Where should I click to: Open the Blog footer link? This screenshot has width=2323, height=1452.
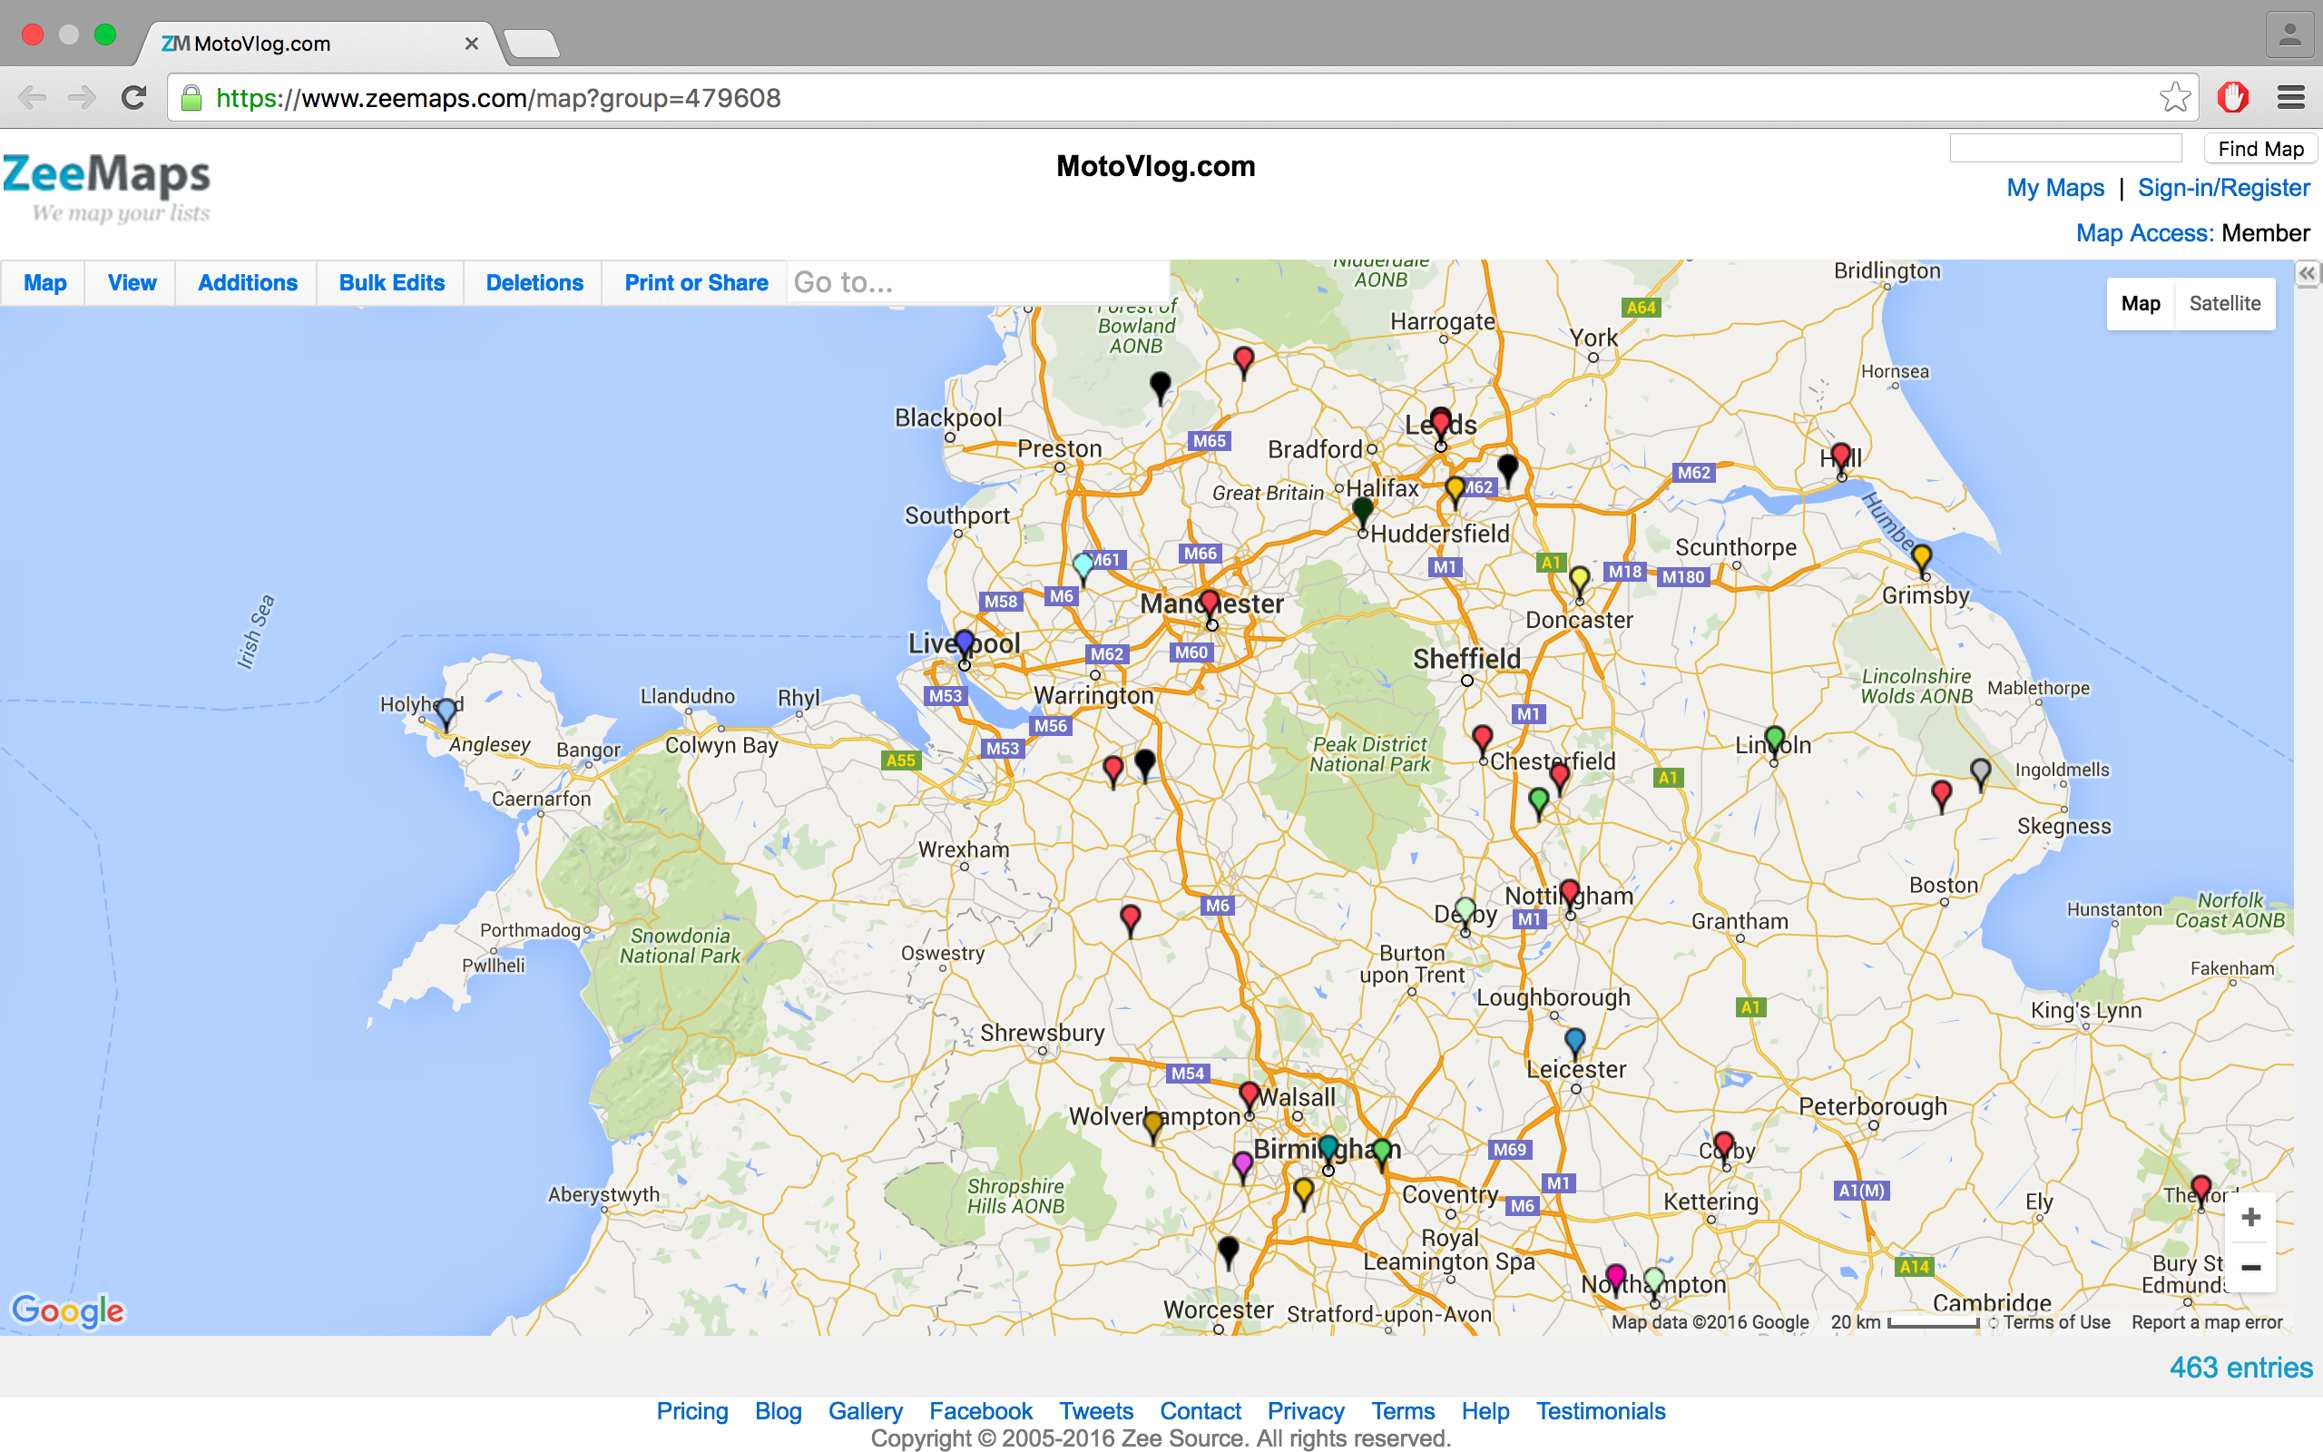[778, 1410]
